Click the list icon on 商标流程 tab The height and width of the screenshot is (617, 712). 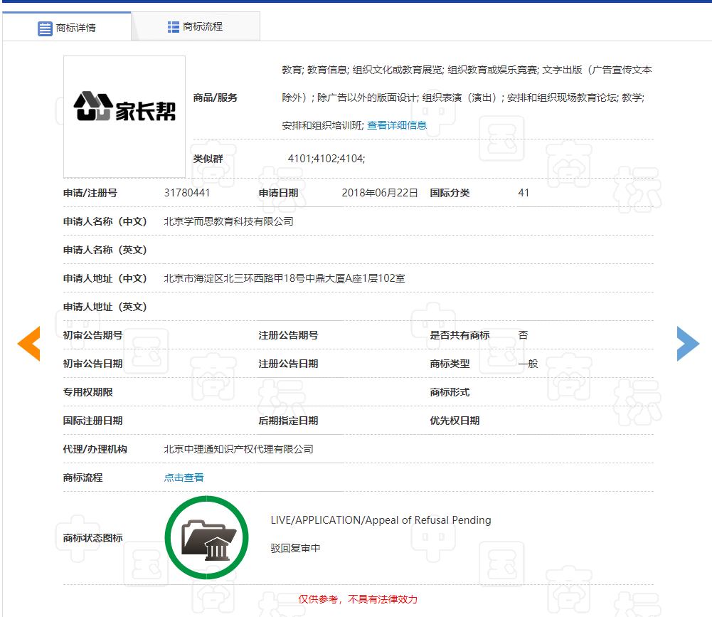[174, 26]
